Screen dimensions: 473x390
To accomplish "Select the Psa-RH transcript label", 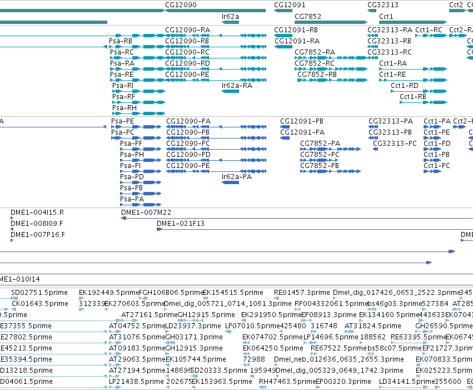I will click(125, 108).
